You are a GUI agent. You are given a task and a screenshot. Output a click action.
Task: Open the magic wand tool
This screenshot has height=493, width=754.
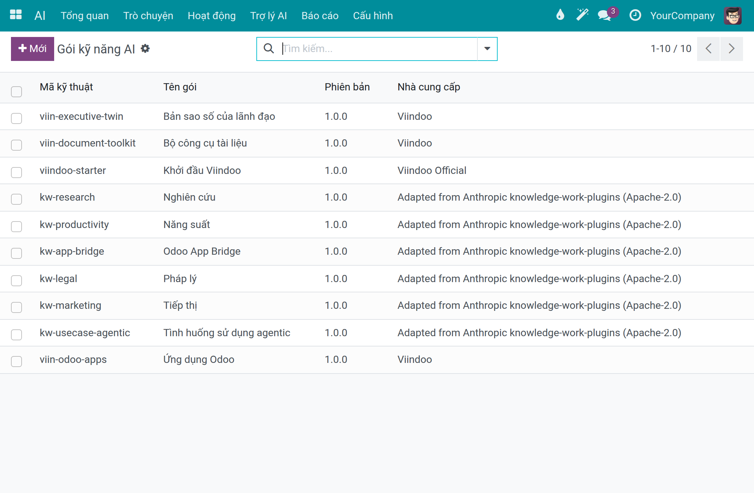point(582,15)
